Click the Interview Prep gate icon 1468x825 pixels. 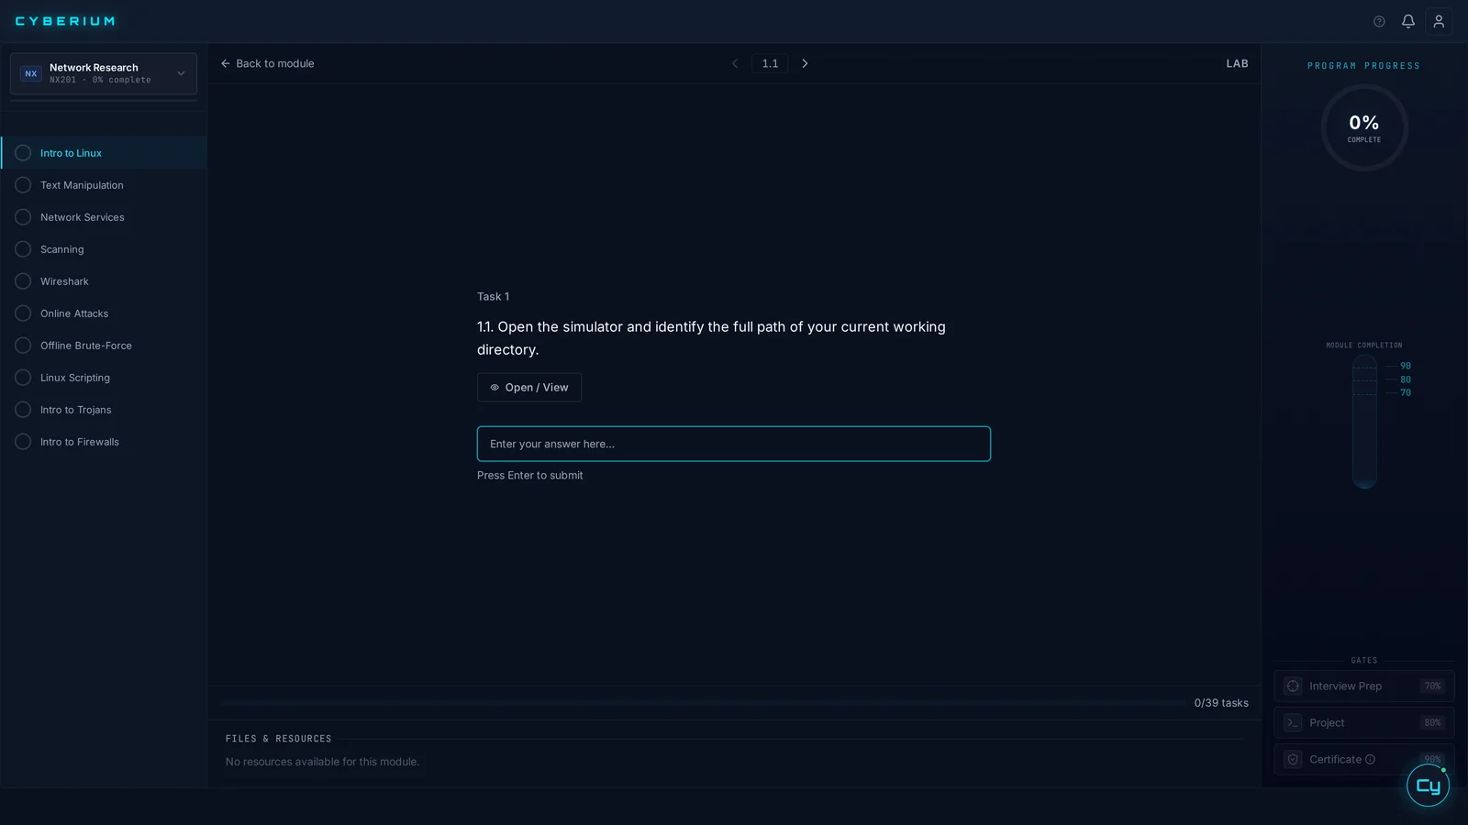pos(1293,686)
